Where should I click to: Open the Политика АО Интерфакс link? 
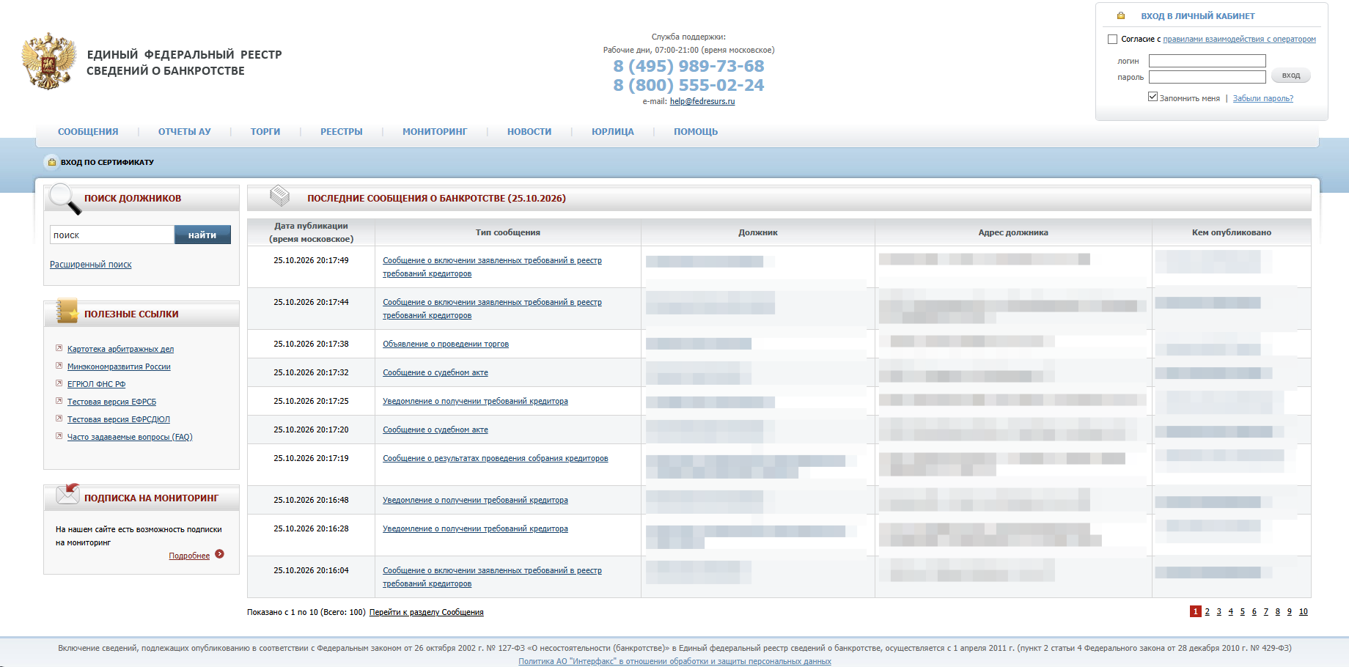pos(675,661)
